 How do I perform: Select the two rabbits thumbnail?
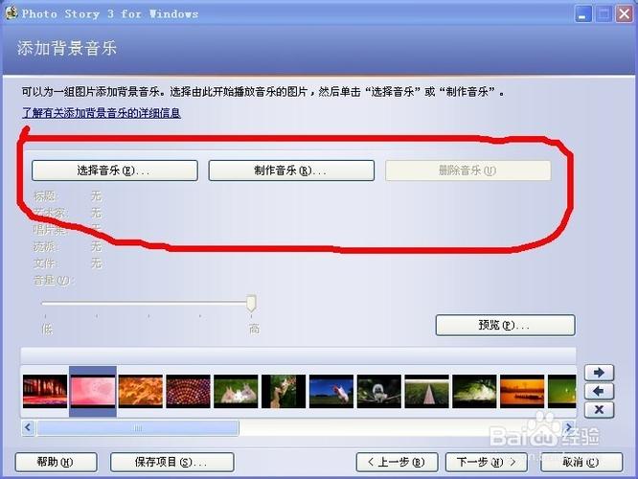point(236,391)
